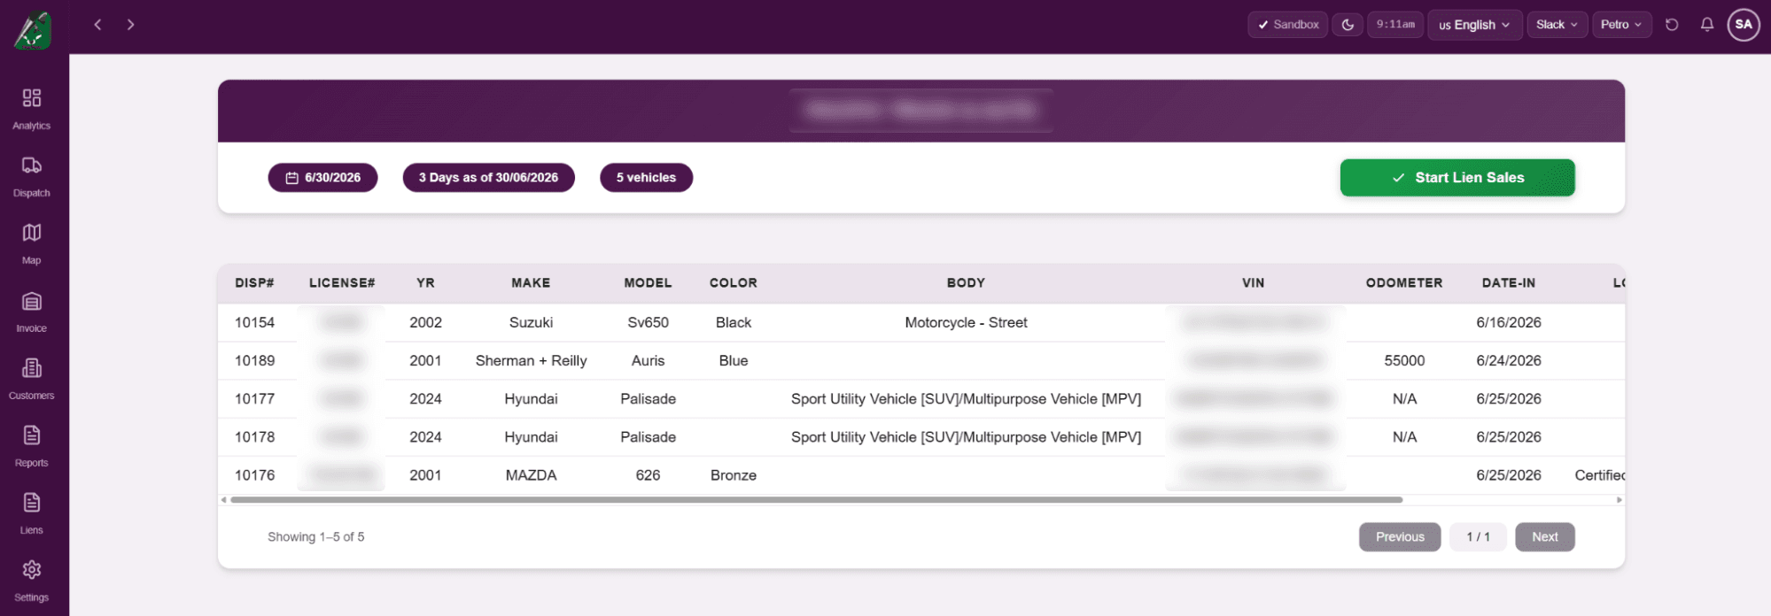The height and width of the screenshot is (616, 1771).
Task: Select dispatch number 10154 cell
Action: (x=254, y=322)
